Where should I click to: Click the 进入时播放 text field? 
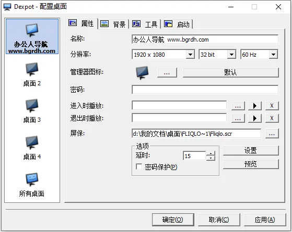pos(179,106)
